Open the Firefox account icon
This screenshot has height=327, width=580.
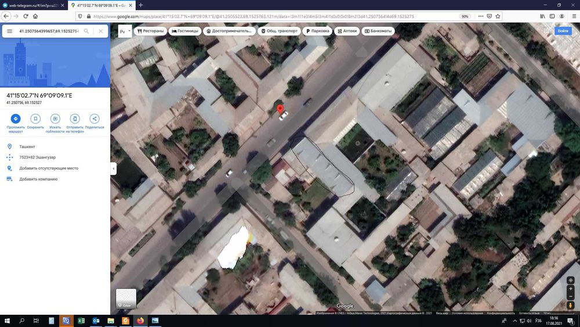pos(561,16)
